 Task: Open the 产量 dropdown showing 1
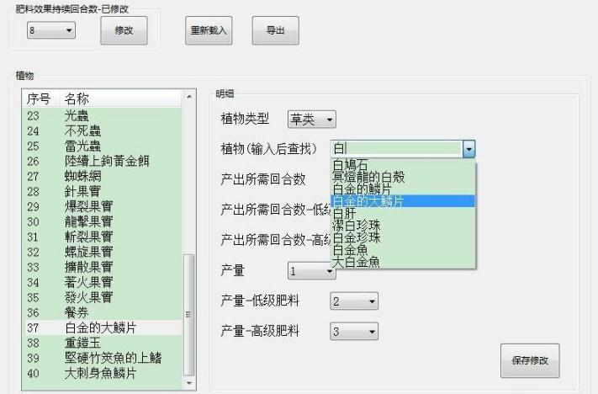[310, 272]
